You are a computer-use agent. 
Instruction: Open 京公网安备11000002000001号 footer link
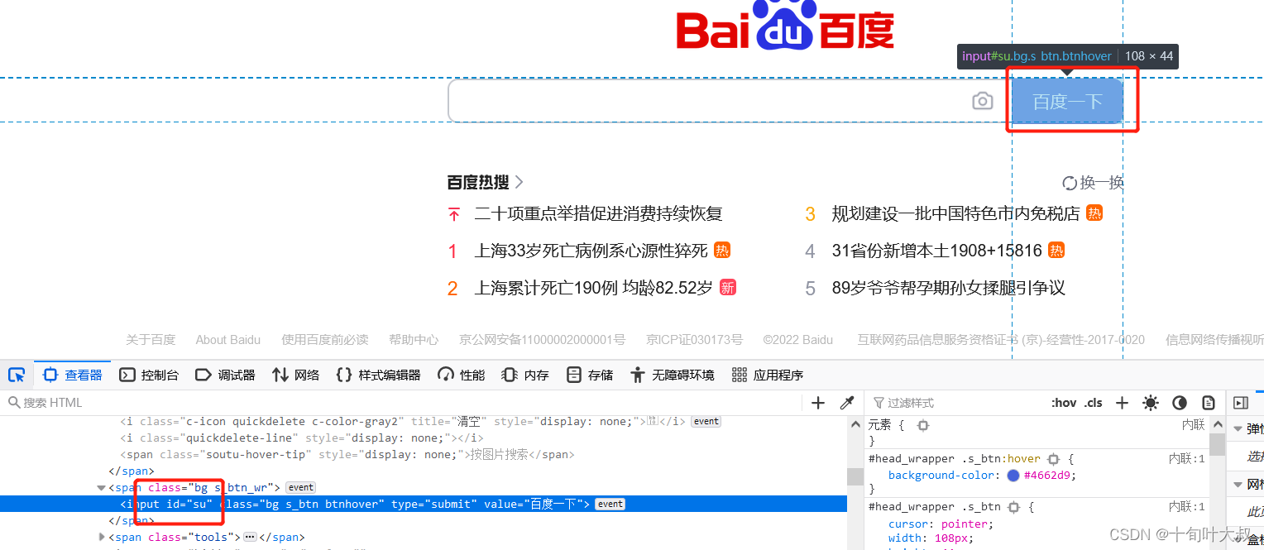(x=543, y=340)
